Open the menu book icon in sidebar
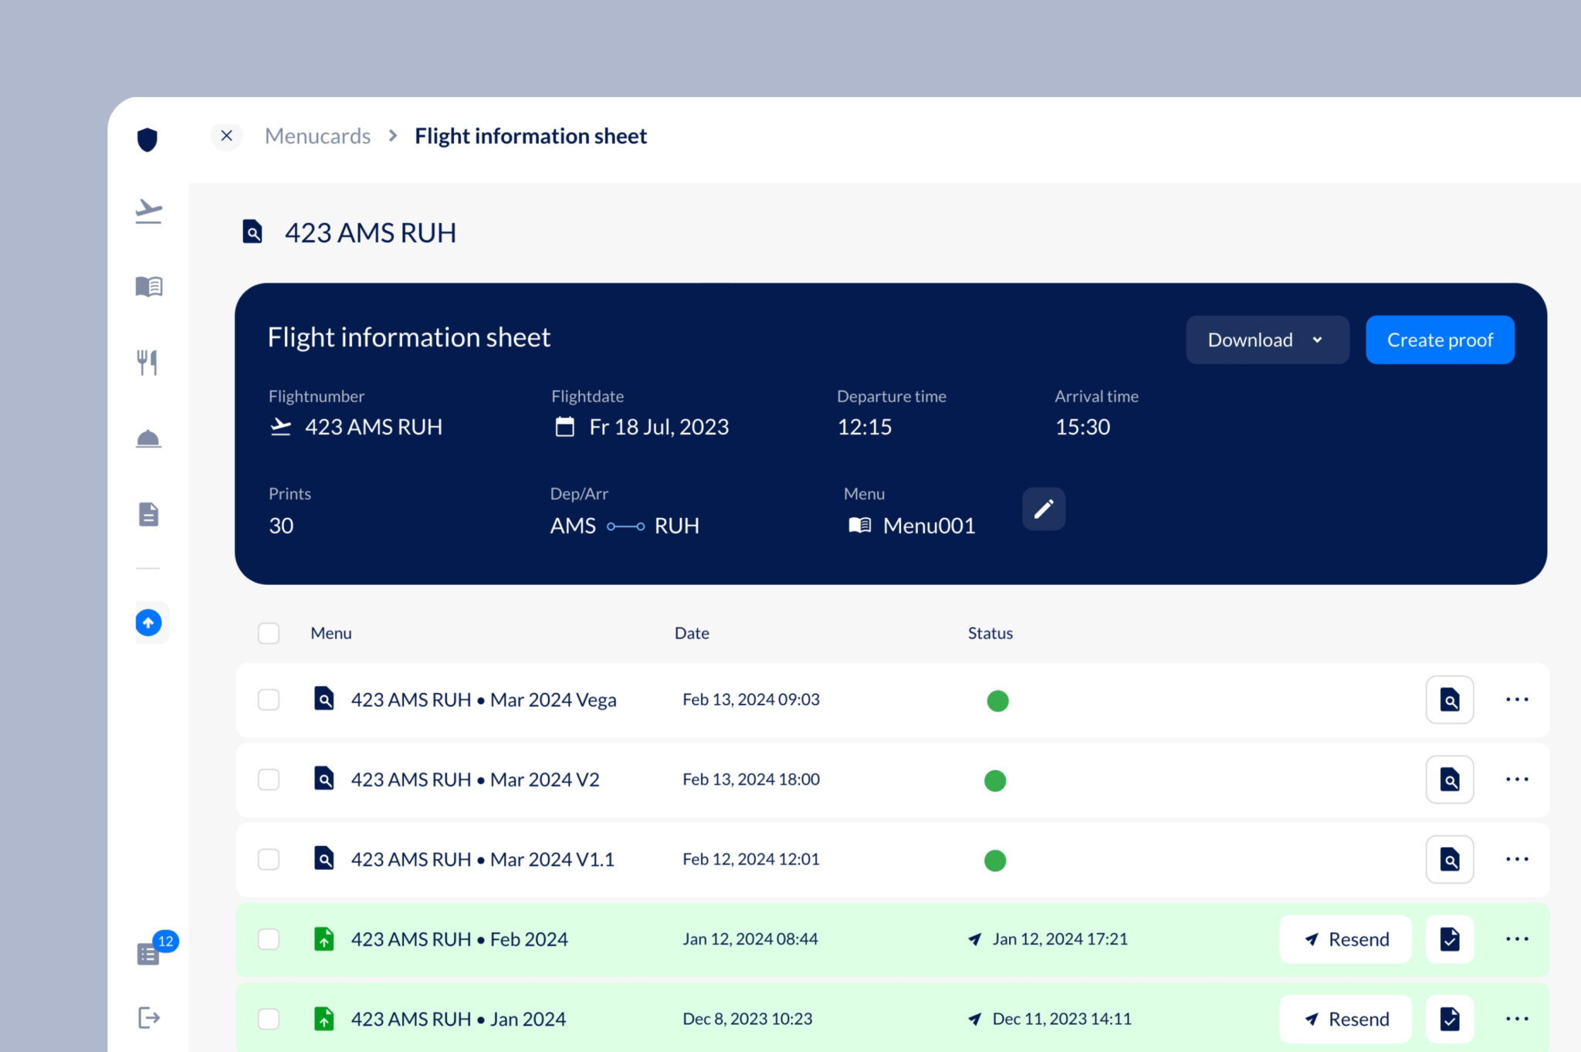The width and height of the screenshot is (1581, 1052). pyautogui.click(x=148, y=286)
